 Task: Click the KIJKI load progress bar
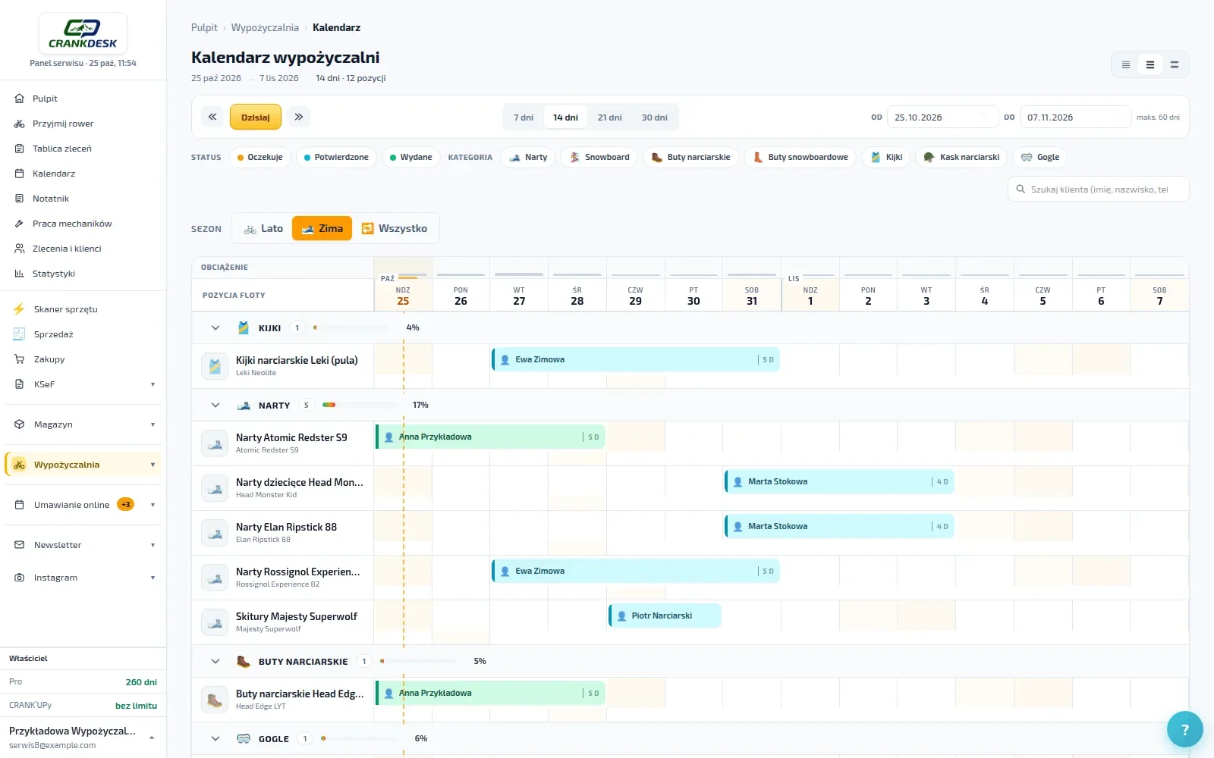(351, 328)
